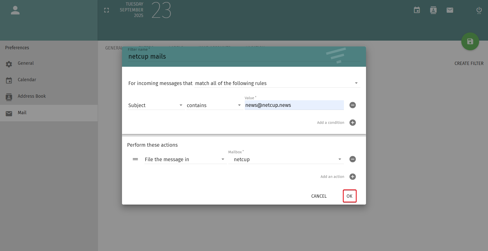Confirm filter with OK button

pos(349,196)
